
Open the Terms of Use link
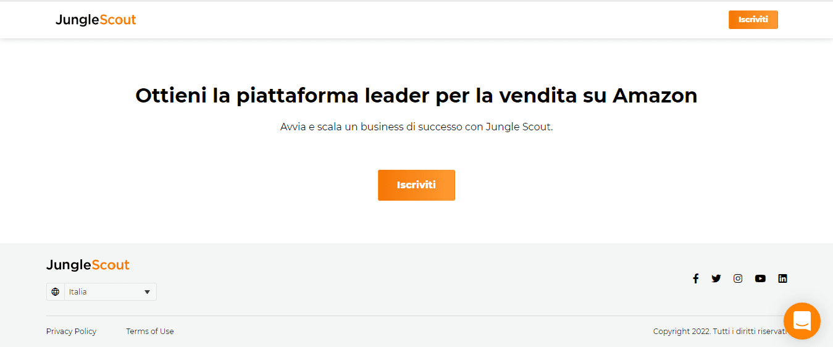pyautogui.click(x=150, y=332)
